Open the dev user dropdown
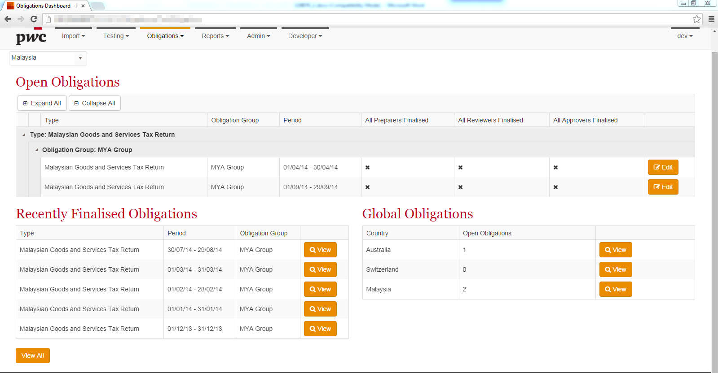The image size is (718, 373). [685, 36]
